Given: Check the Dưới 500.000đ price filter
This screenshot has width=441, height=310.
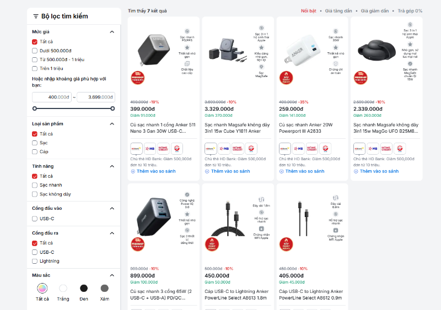Looking at the screenshot, I should coord(35,51).
